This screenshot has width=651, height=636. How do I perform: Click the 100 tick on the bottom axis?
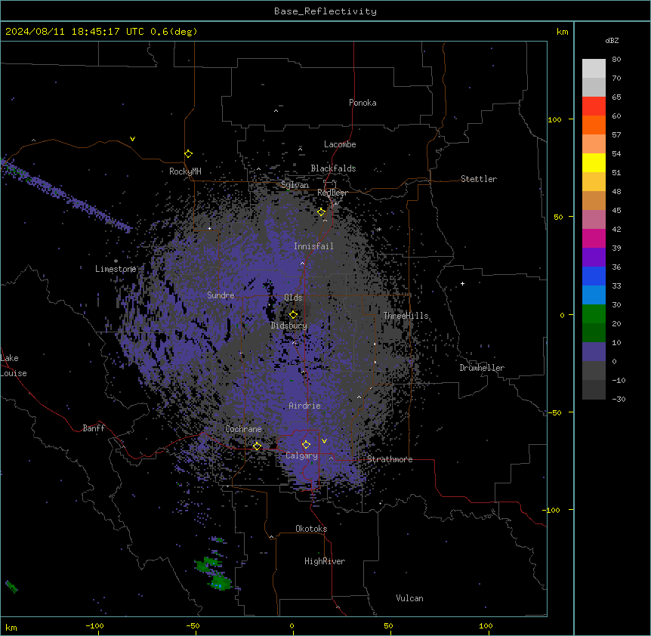click(x=486, y=625)
